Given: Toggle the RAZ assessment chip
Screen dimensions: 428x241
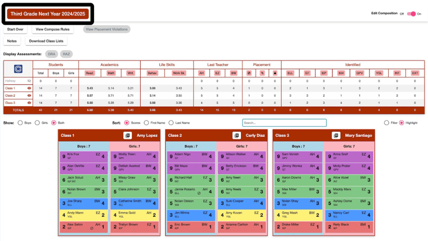Looking at the screenshot, I should (x=66, y=54).
